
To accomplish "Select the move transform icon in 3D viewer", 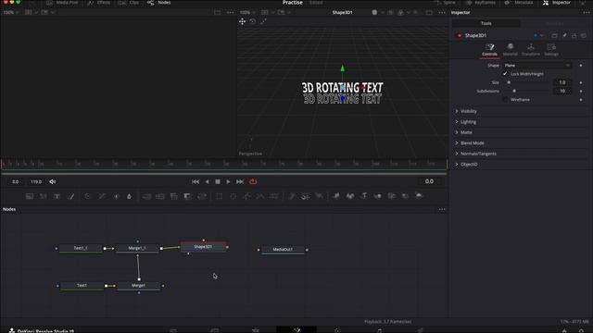I will click(x=242, y=21).
